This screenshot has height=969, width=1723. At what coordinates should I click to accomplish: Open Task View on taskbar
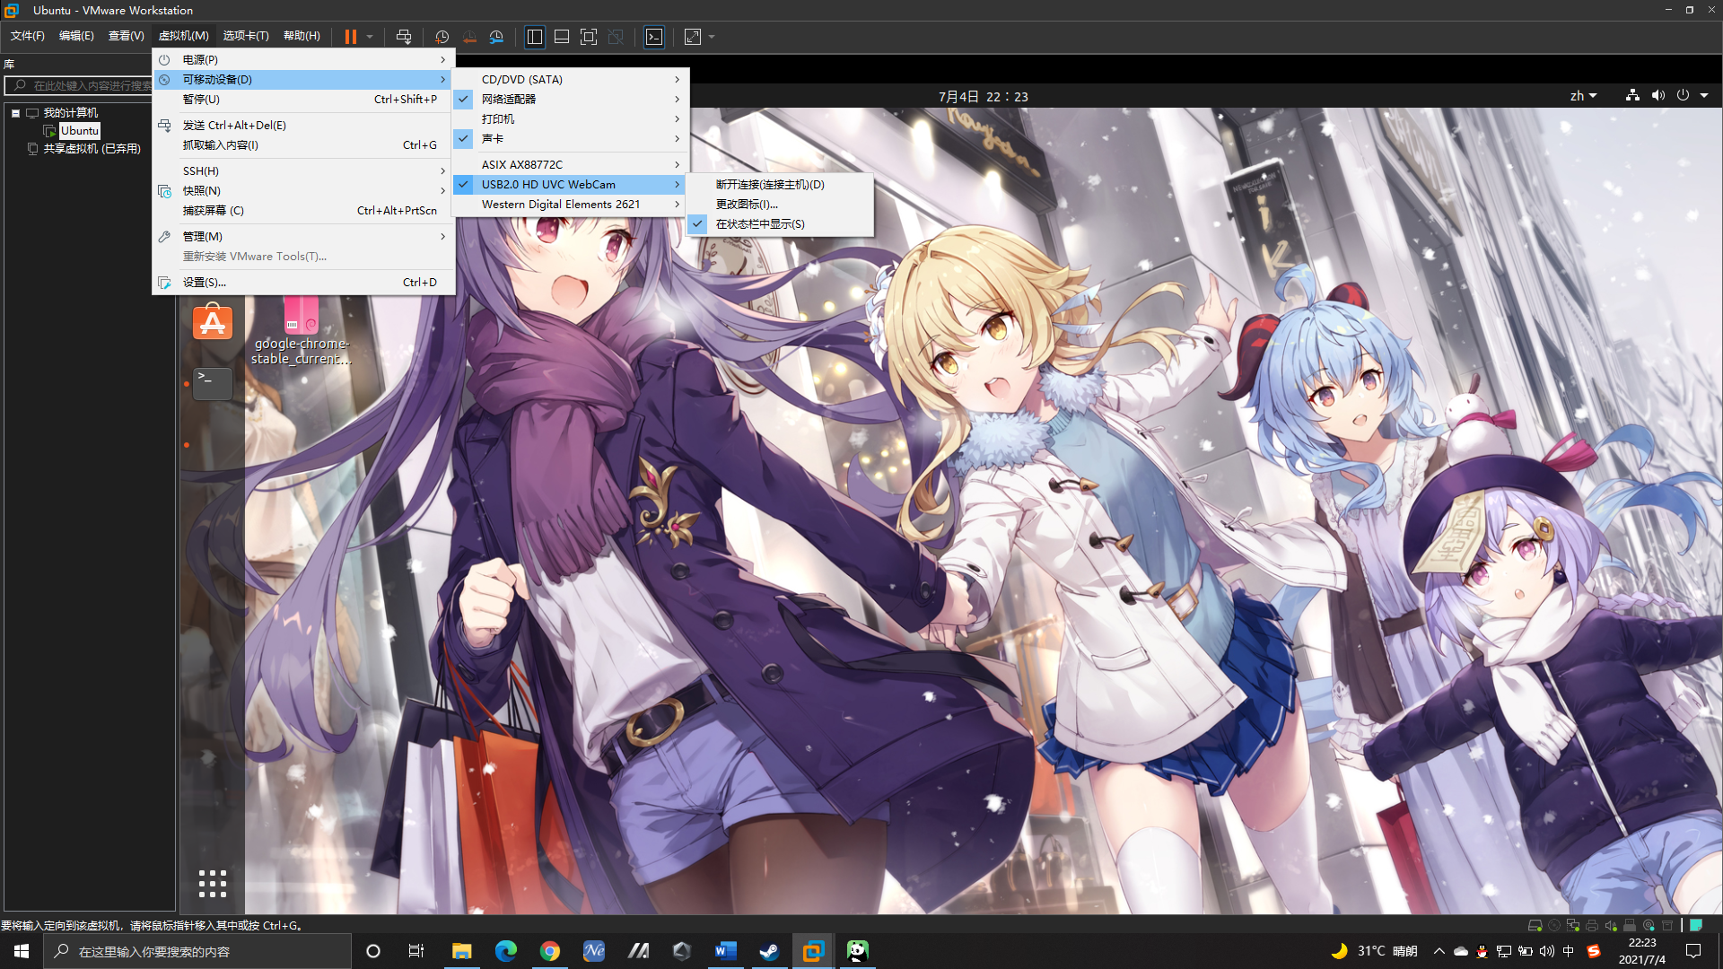[416, 951]
